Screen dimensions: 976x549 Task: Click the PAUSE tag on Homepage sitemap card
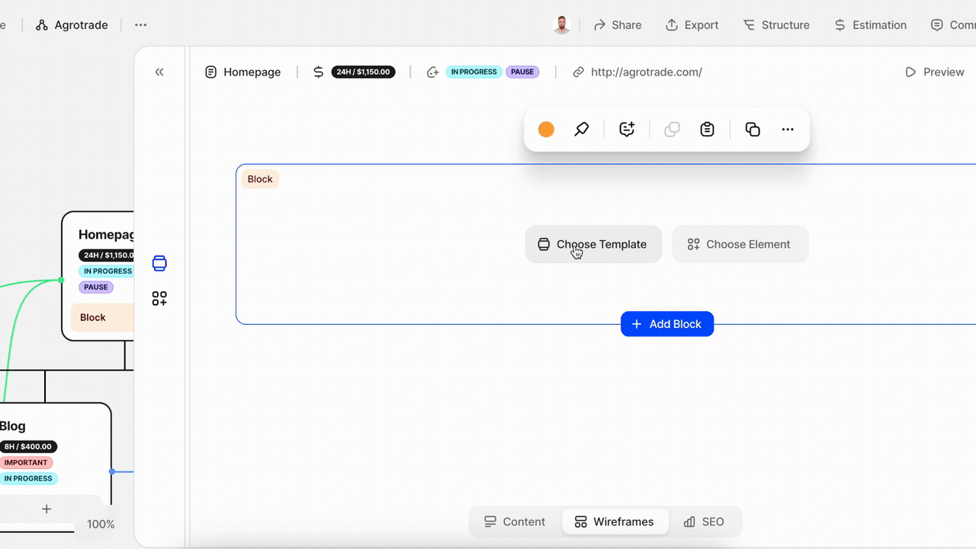pos(96,287)
